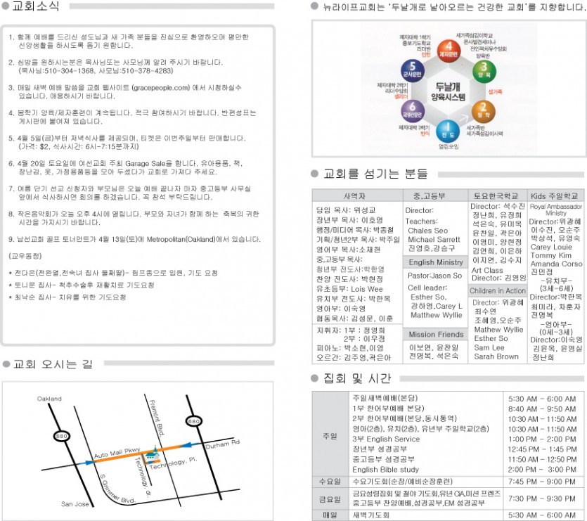Viewport: 587px width, 521px height.
Task: Click the bullet dot beside 교회를 섬기는 분들
Action: click(314, 174)
